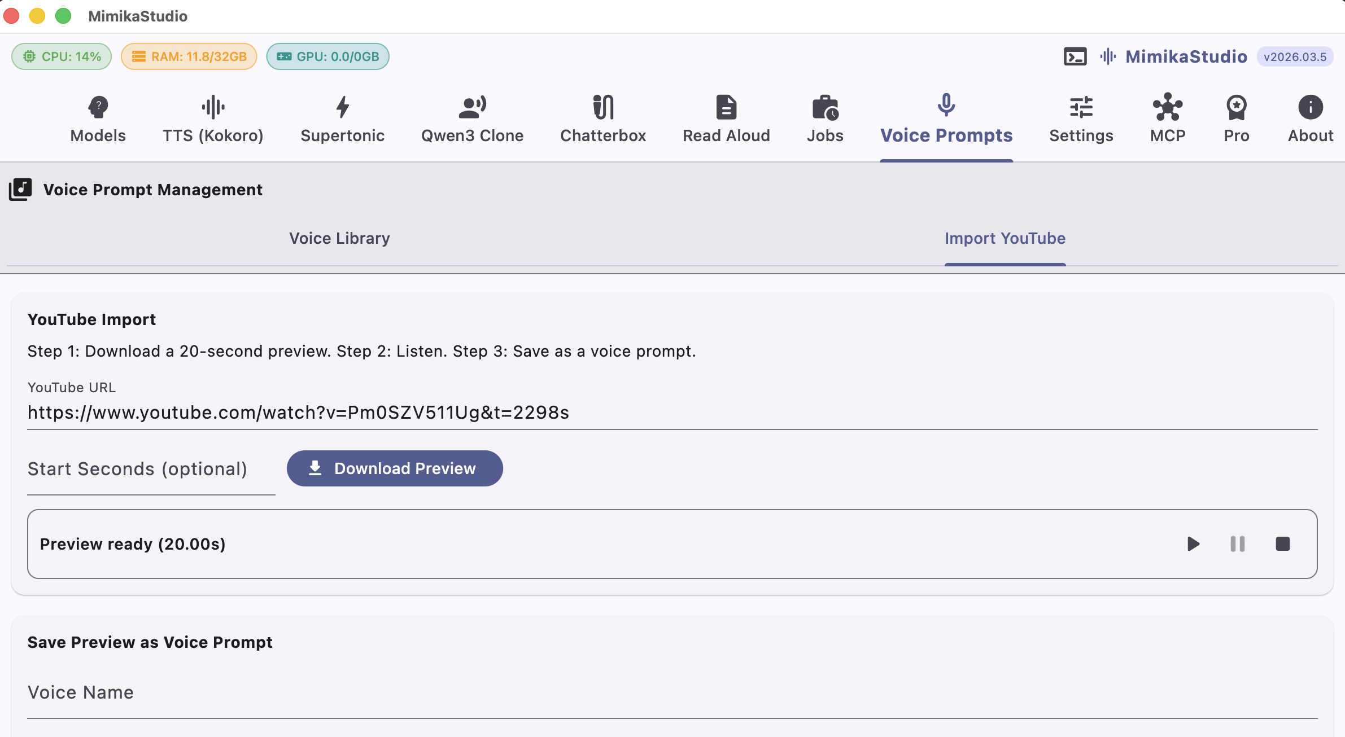This screenshot has width=1345, height=737.
Task: Open the Models panel
Action: point(98,119)
